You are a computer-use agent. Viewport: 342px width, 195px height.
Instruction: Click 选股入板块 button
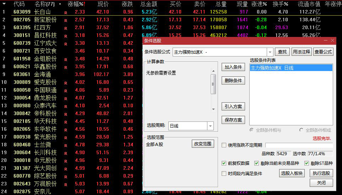tap(292, 173)
